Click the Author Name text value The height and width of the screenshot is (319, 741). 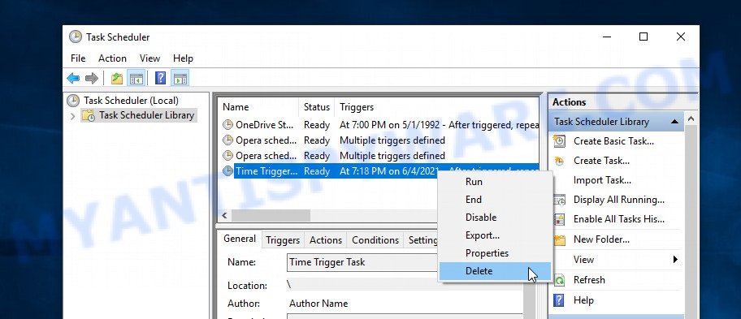tap(318, 304)
